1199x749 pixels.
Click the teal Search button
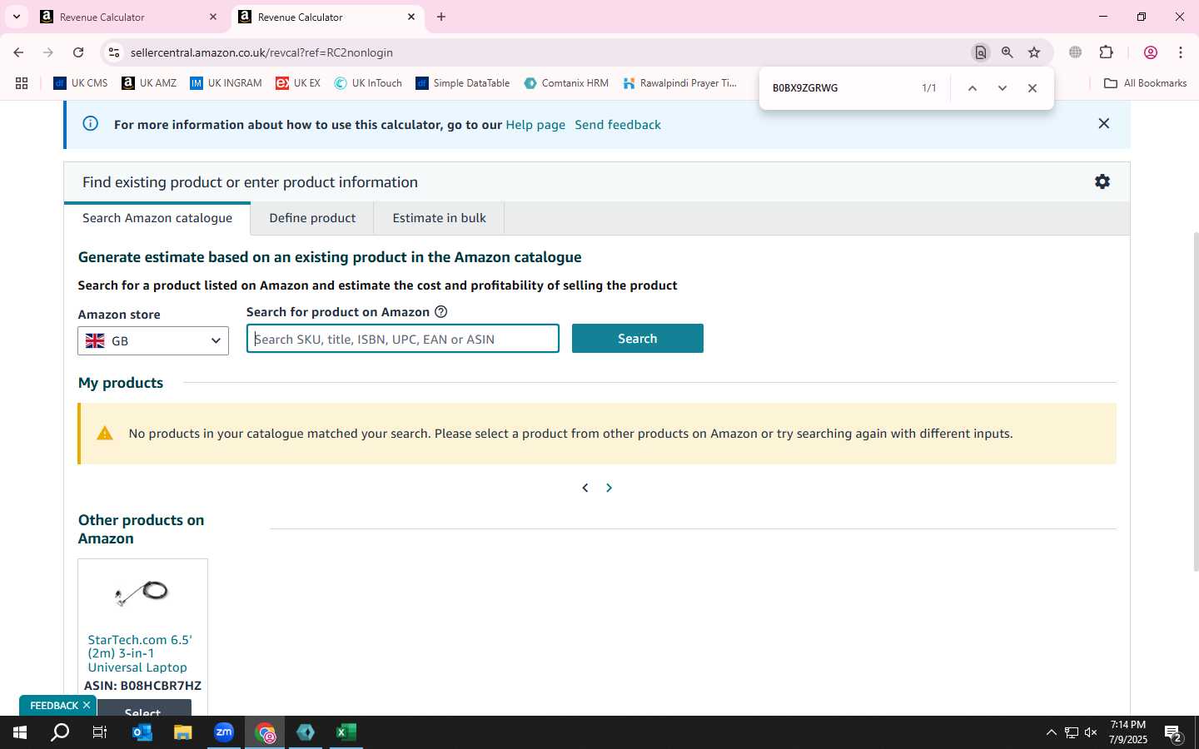tap(638, 339)
